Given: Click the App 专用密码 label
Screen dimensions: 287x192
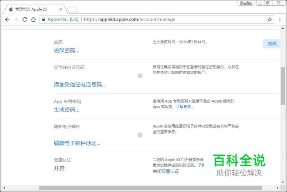Looking at the screenshot, I should pyautogui.click(x=68, y=101).
